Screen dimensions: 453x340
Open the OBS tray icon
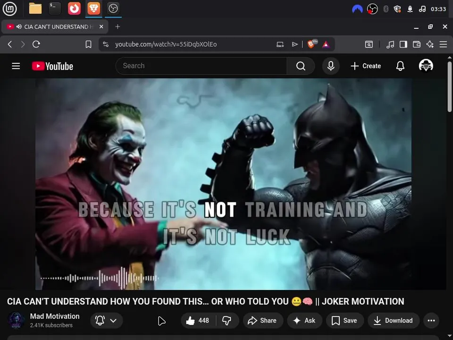tap(372, 9)
